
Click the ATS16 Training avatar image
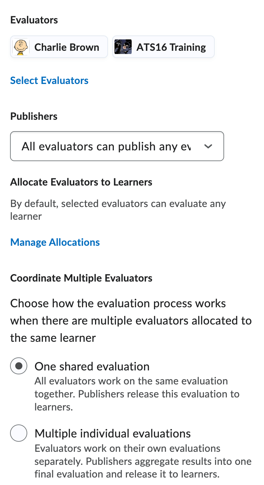(x=123, y=47)
